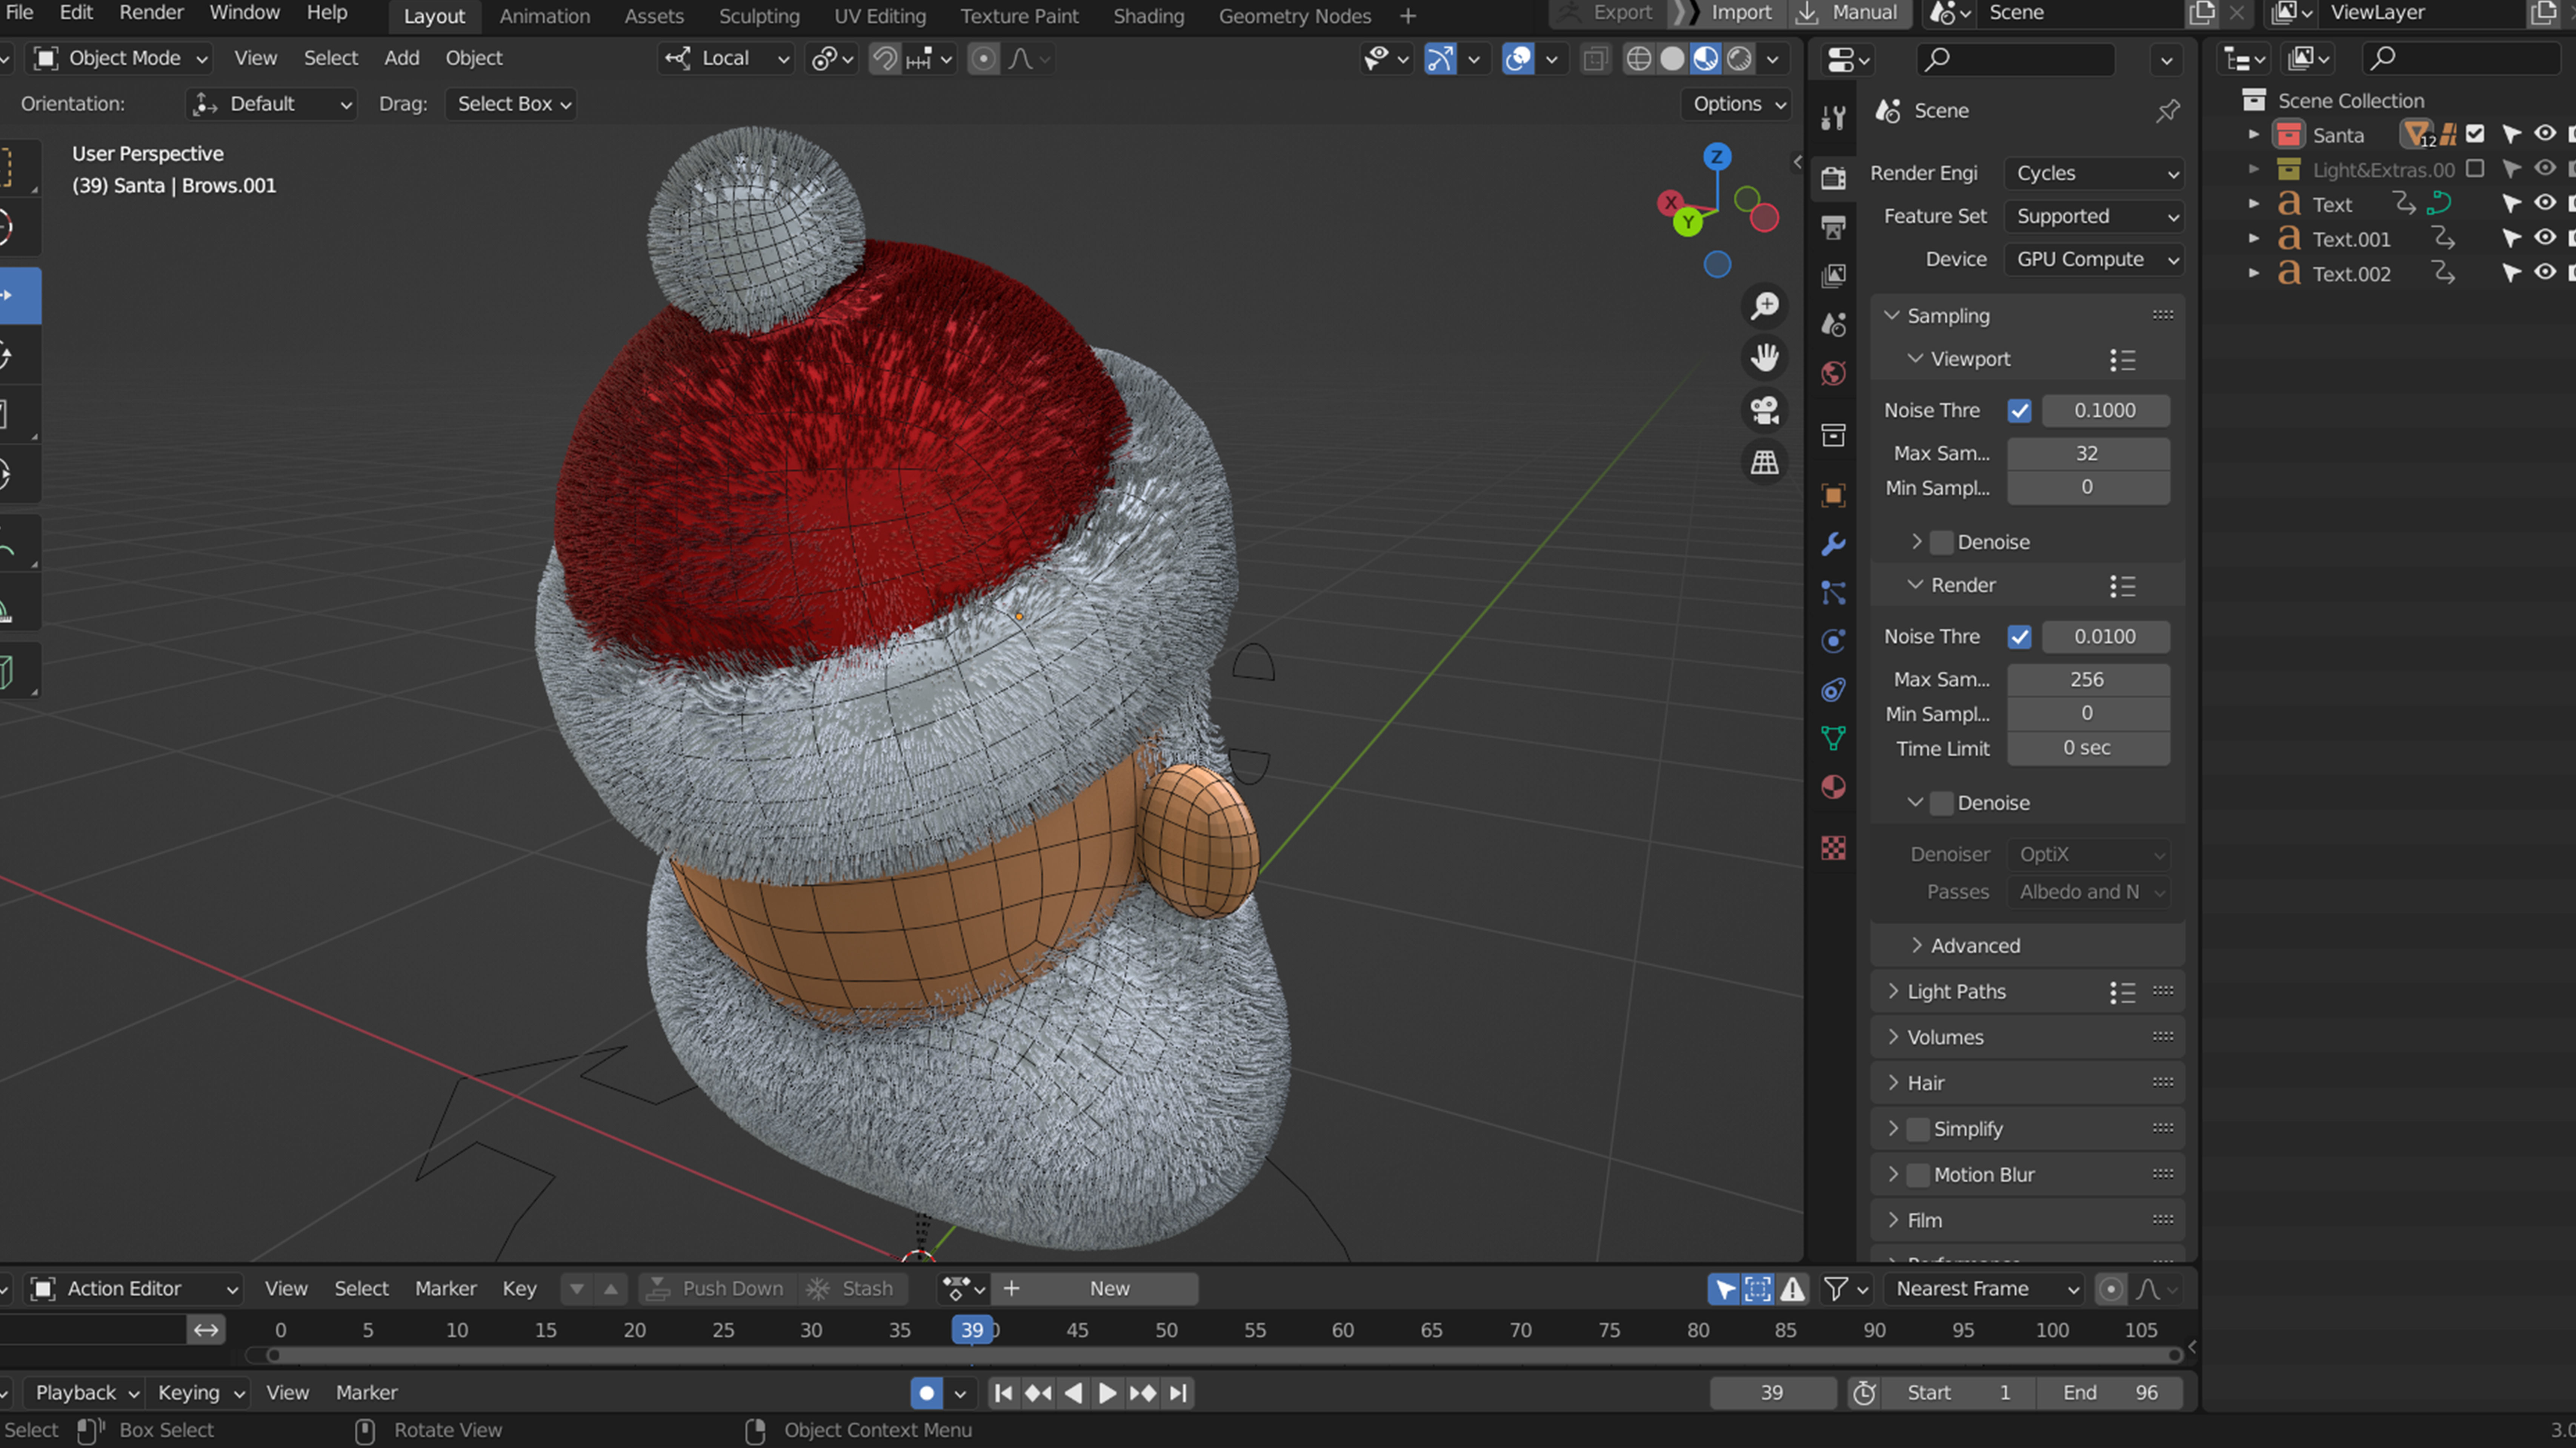Screen dimensions: 2576x1448
Task: Adjust the Time Limit 0 sec field
Action: (x=2088, y=749)
